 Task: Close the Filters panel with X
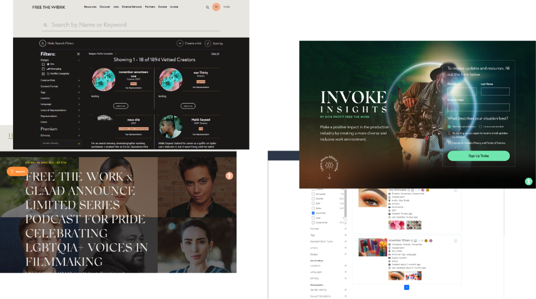78,54
